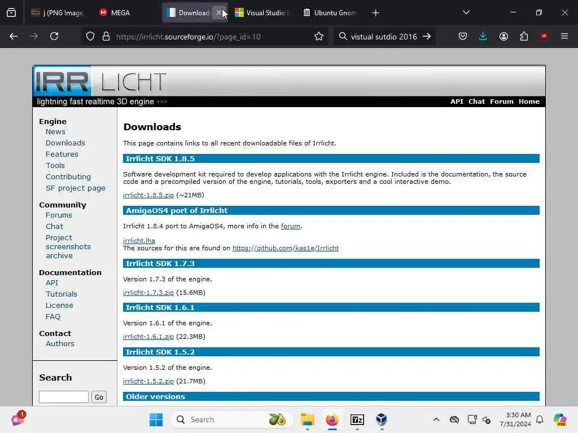Open SF project page sidebar link

(x=76, y=188)
